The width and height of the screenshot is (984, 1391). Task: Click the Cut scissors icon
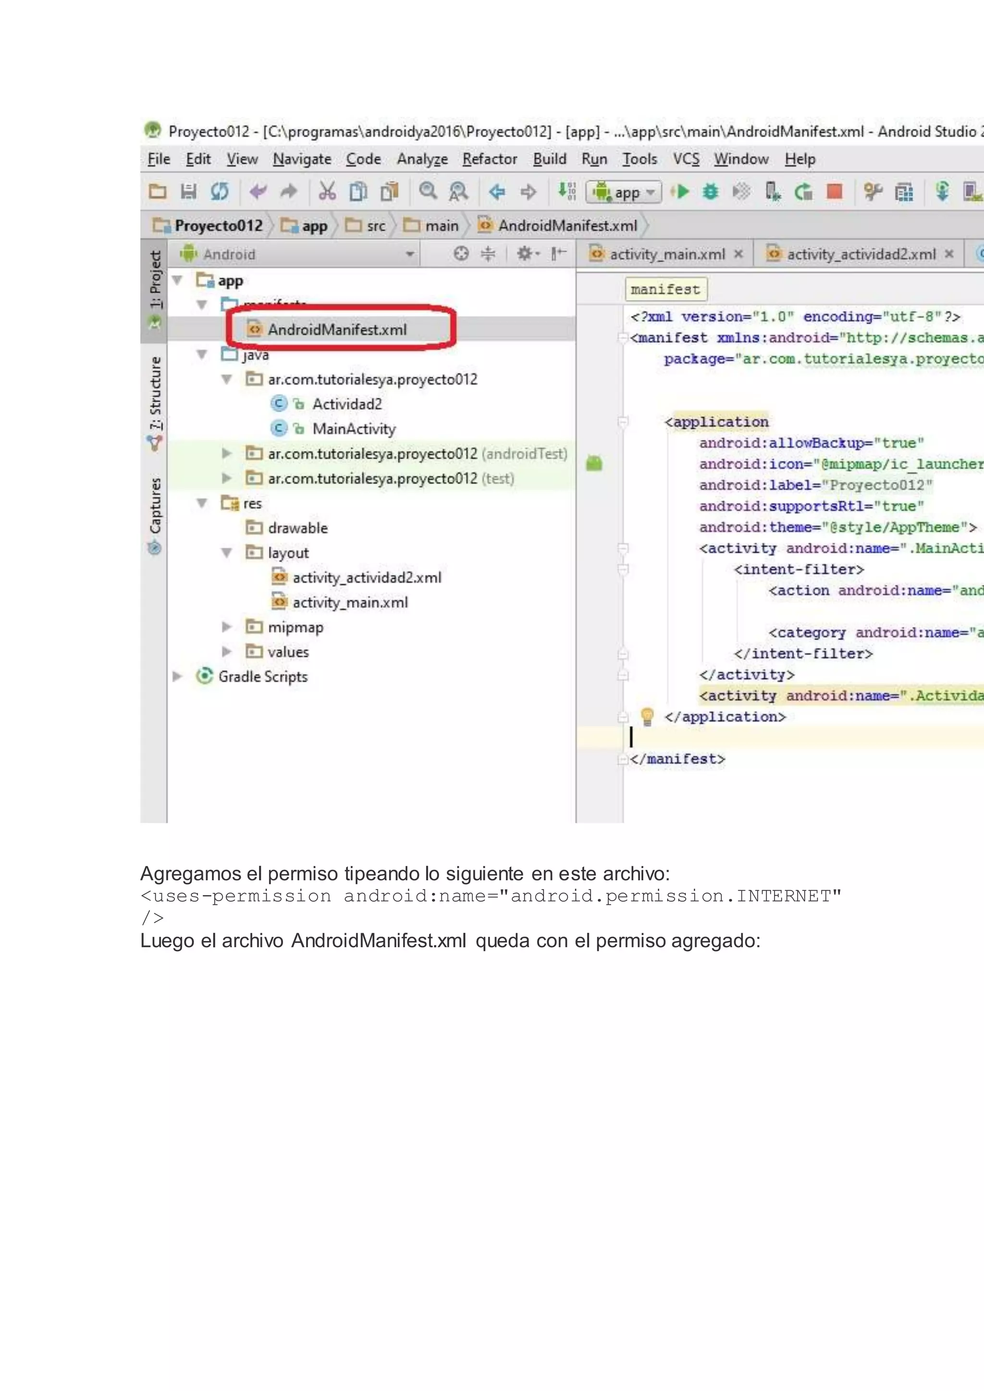[327, 192]
